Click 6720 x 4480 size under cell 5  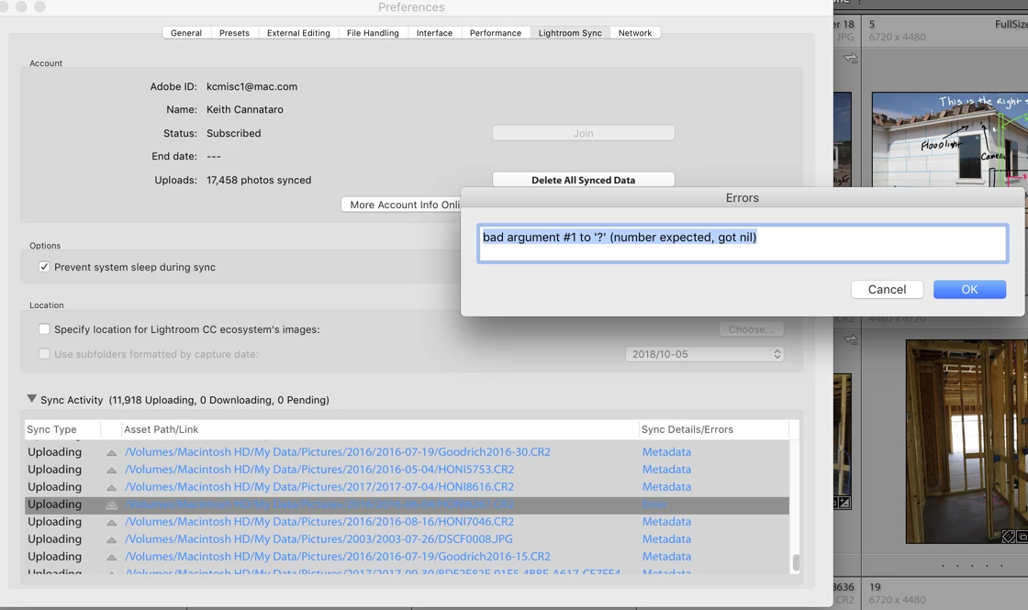click(x=897, y=38)
